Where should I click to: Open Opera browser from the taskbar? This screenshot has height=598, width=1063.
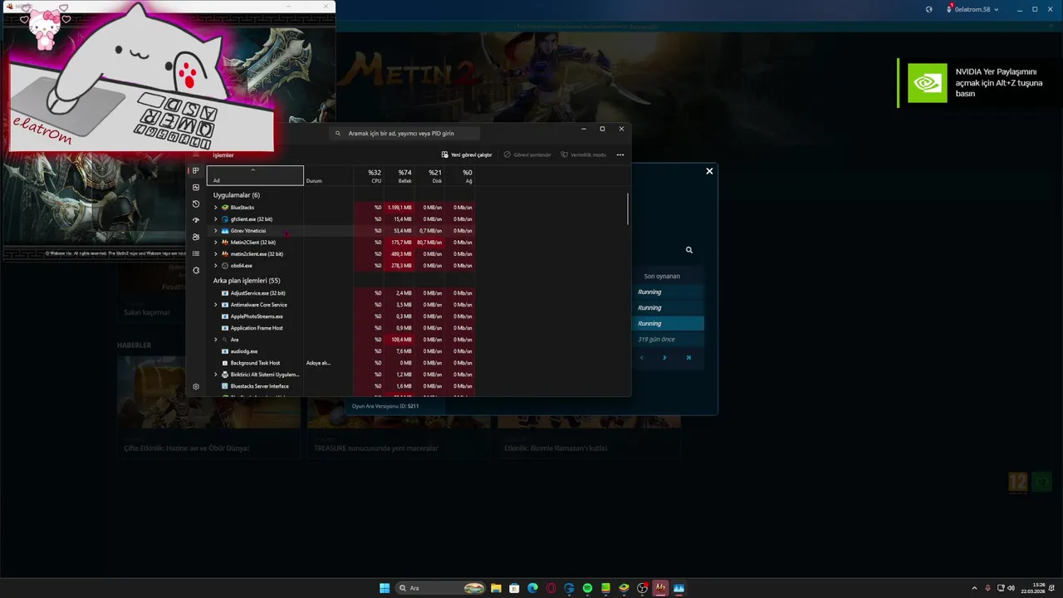click(x=551, y=588)
